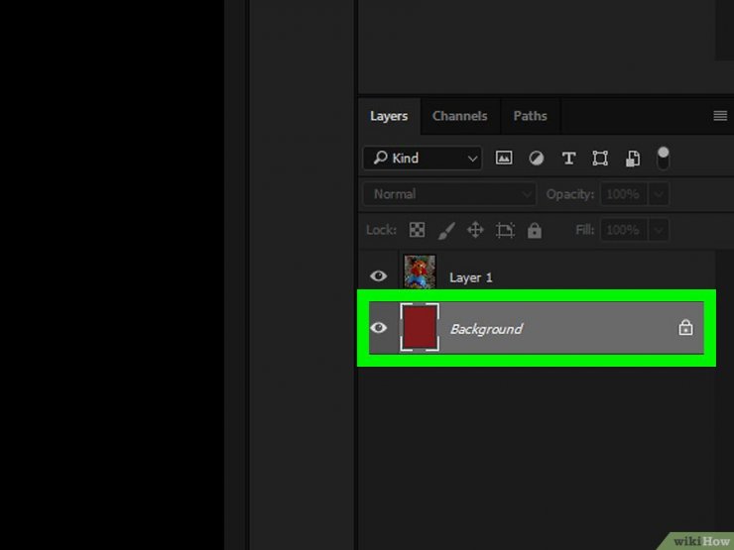Viewport: 734px width, 550px height.
Task: Open the Layers panel flyout menu
Action: (x=720, y=116)
